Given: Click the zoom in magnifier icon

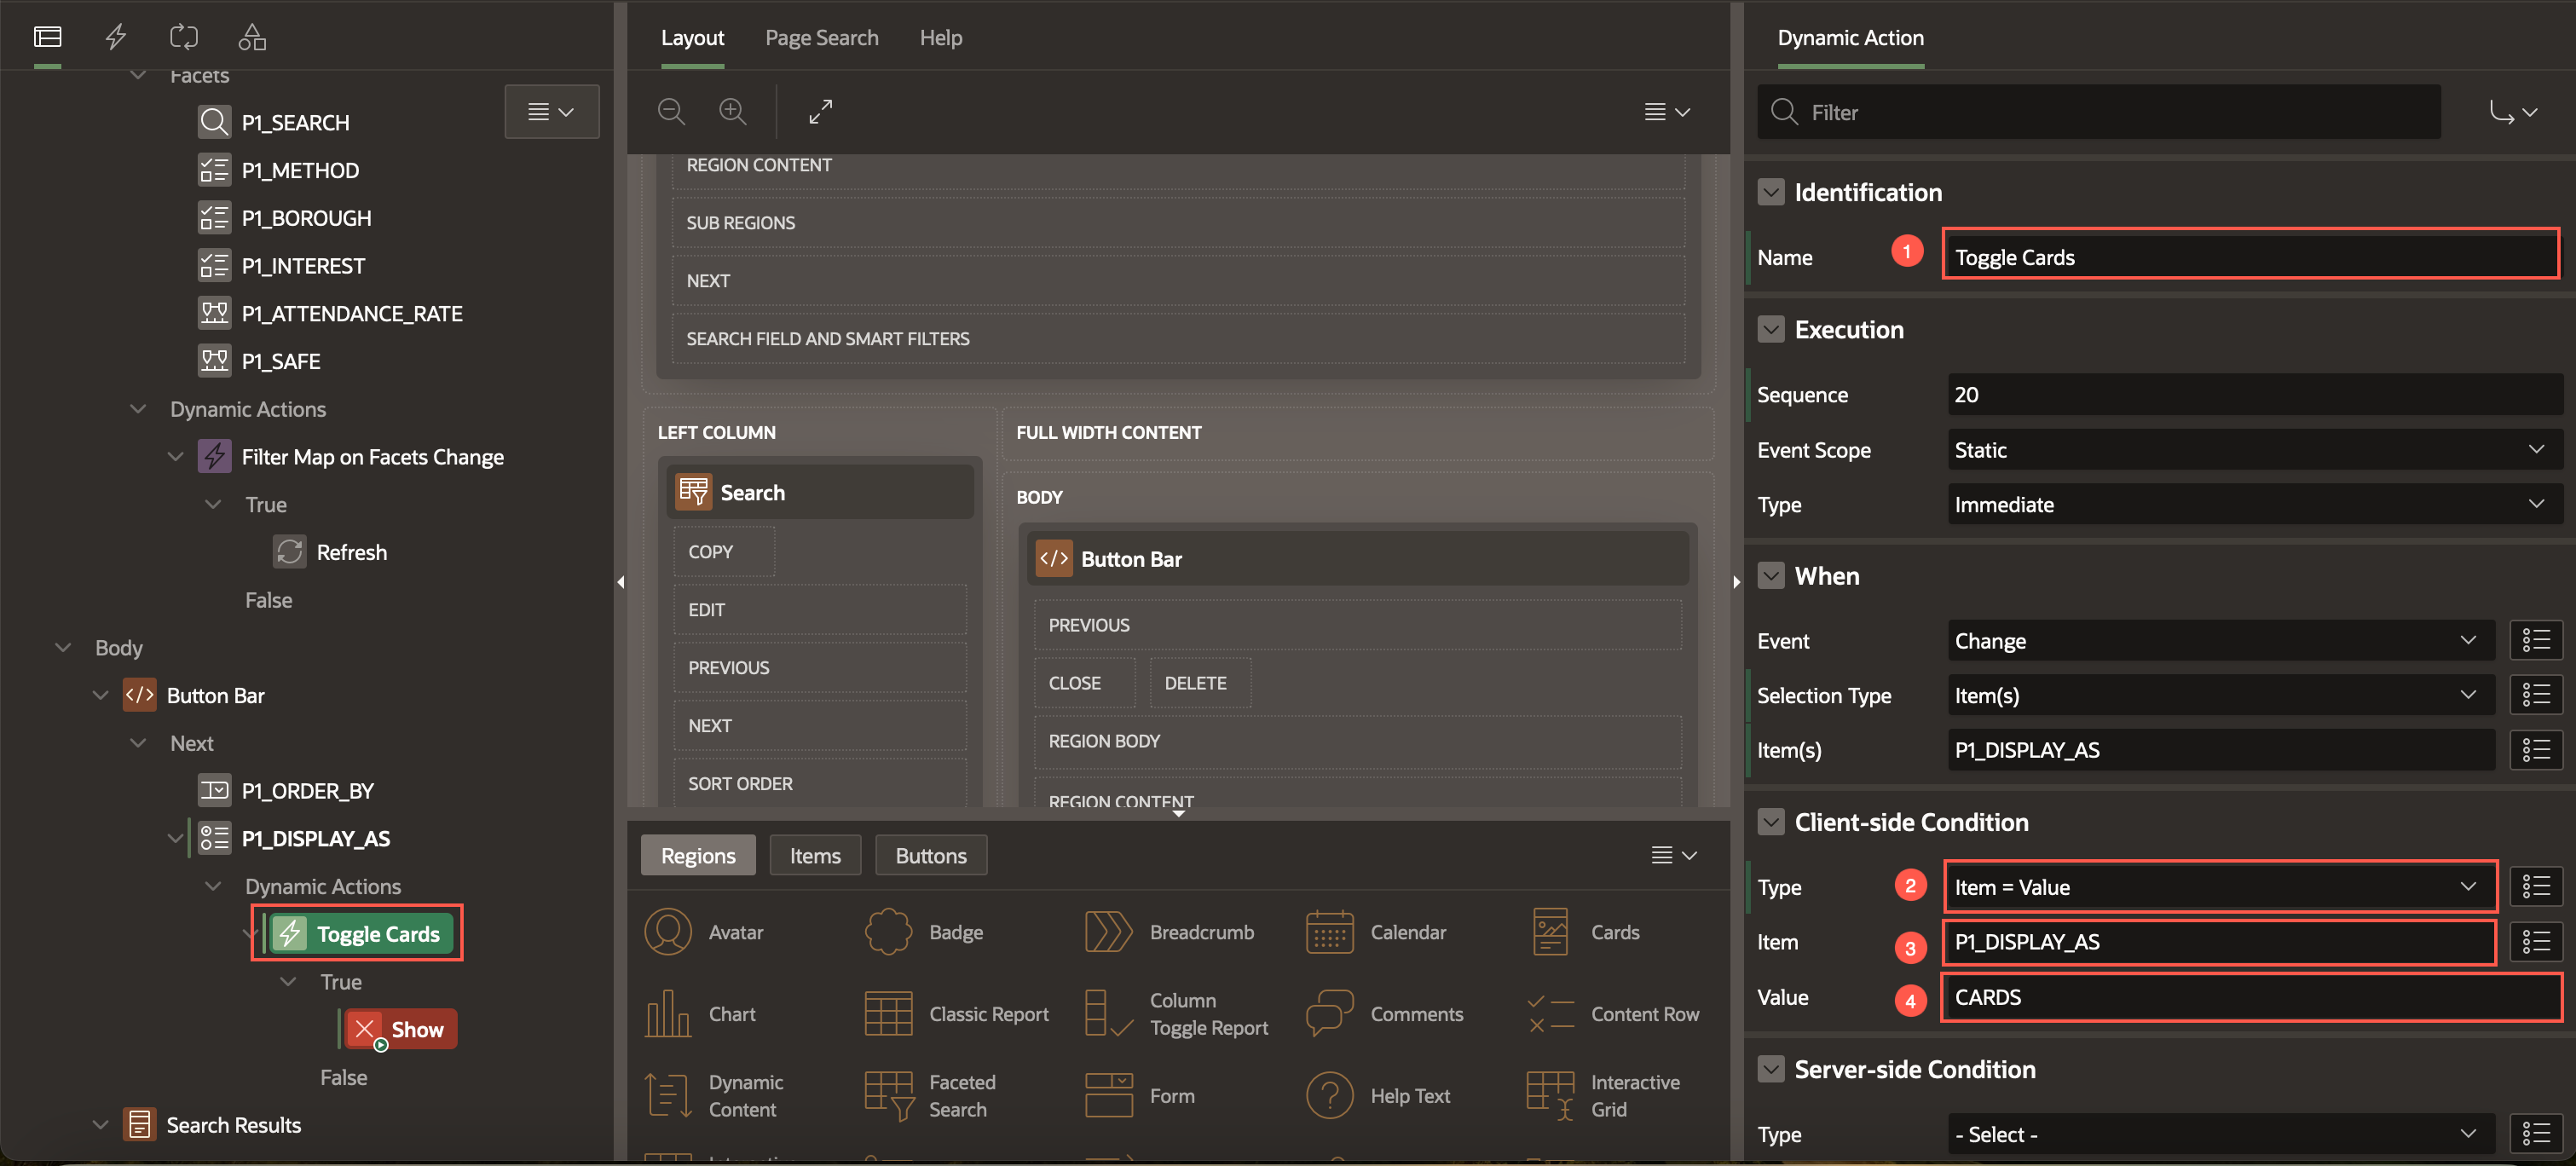Looking at the screenshot, I should (x=733, y=111).
